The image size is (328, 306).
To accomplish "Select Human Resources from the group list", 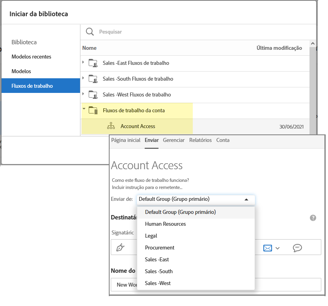I will (x=165, y=224).
